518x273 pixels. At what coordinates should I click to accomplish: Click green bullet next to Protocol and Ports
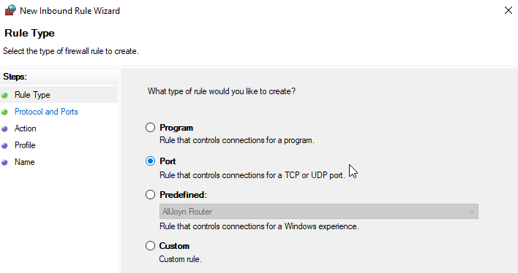4,112
